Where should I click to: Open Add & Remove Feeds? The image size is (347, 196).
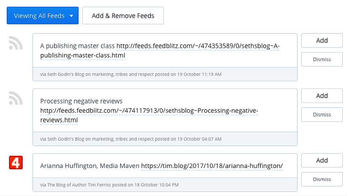[123, 15]
